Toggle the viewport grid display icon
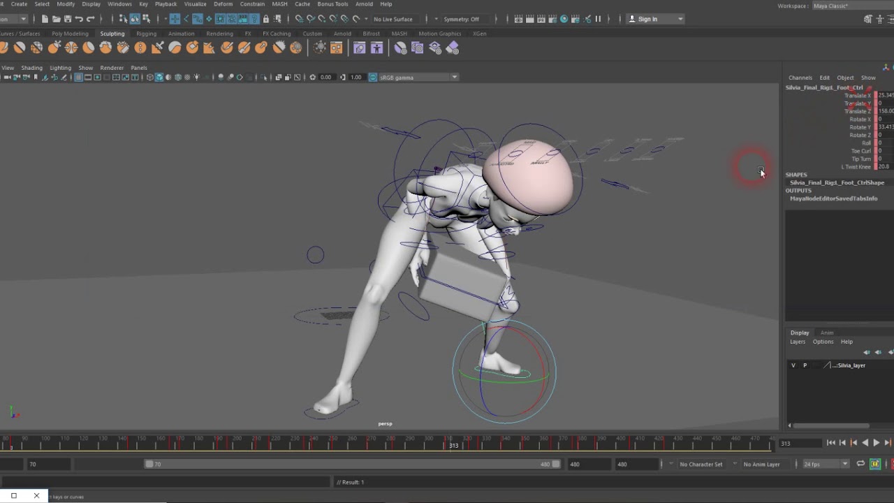 [x=79, y=78]
